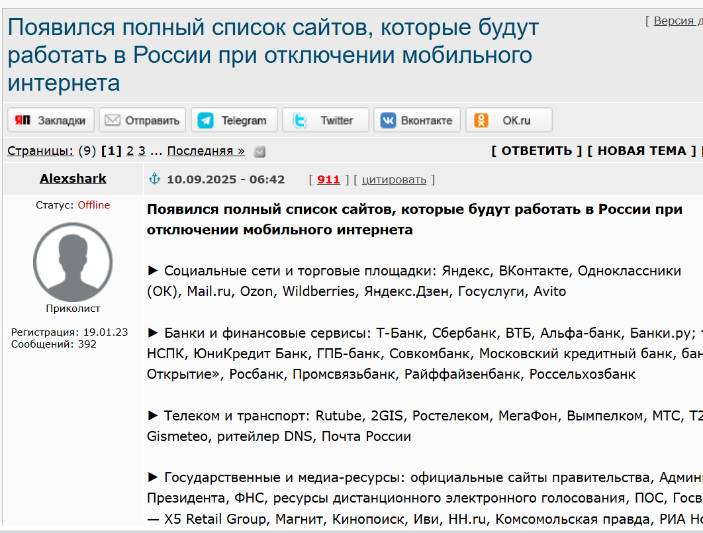Screen dimensions: 703x533
Task: Click the anchor post permalink icon
Action: click(x=154, y=179)
